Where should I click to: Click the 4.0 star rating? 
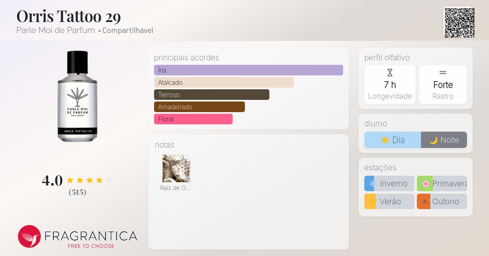pos(77,180)
